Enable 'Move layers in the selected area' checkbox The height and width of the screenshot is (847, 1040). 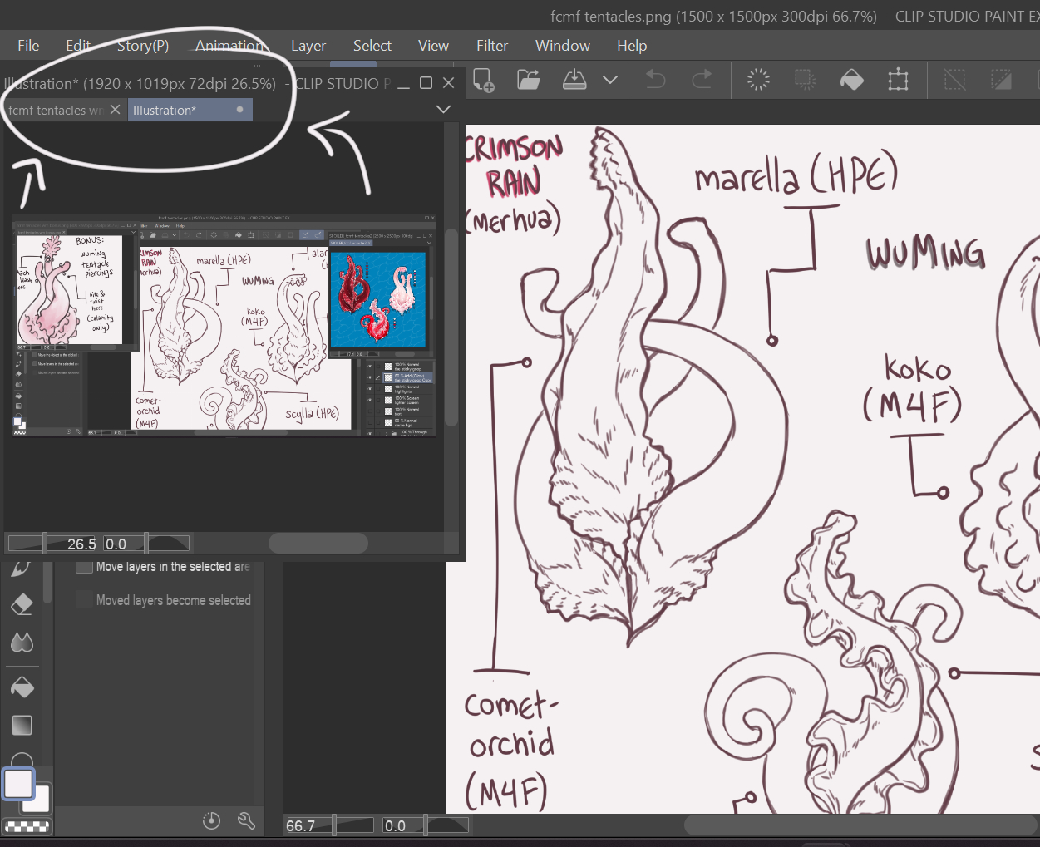click(84, 567)
